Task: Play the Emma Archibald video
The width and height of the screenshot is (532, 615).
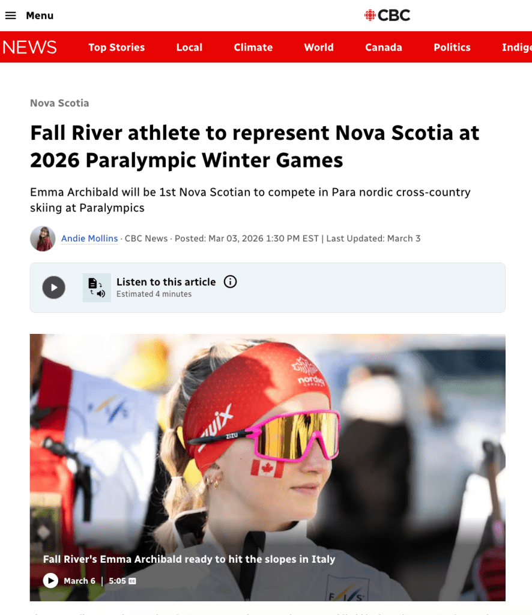Action: (x=50, y=581)
